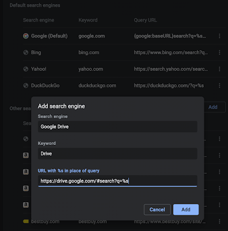This screenshot has width=228, height=231.
Task: Click the yellow bestbuy.com favicon
Action: [26, 221]
